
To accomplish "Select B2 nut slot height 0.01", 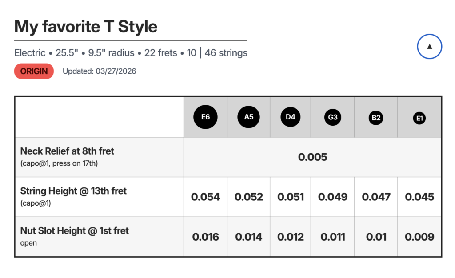I will pos(376,237).
